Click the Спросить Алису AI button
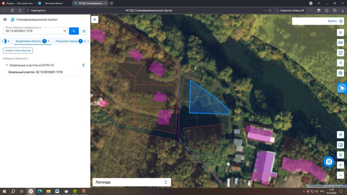The height and width of the screenshot is (195, 347). (x=290, y=10)
